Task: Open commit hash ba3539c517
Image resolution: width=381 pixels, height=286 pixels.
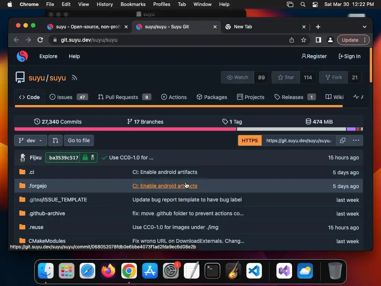Action: pos(64,158)
